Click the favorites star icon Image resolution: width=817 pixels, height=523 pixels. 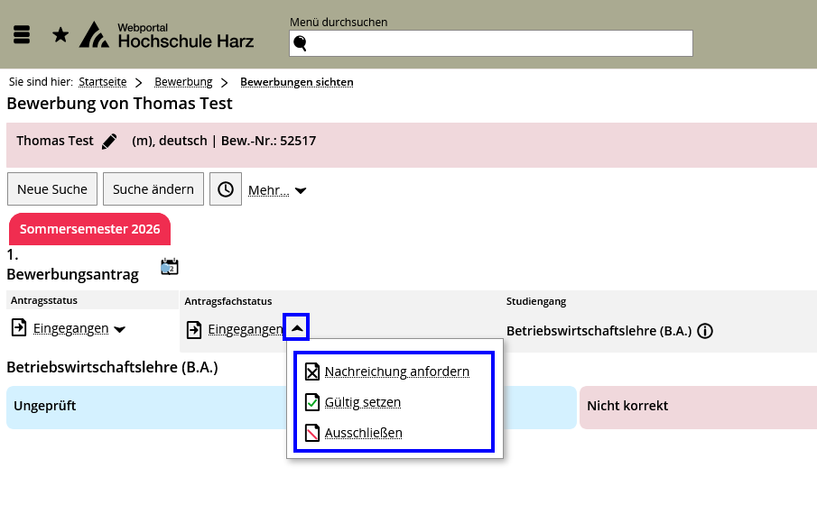(x=60, y=35)
